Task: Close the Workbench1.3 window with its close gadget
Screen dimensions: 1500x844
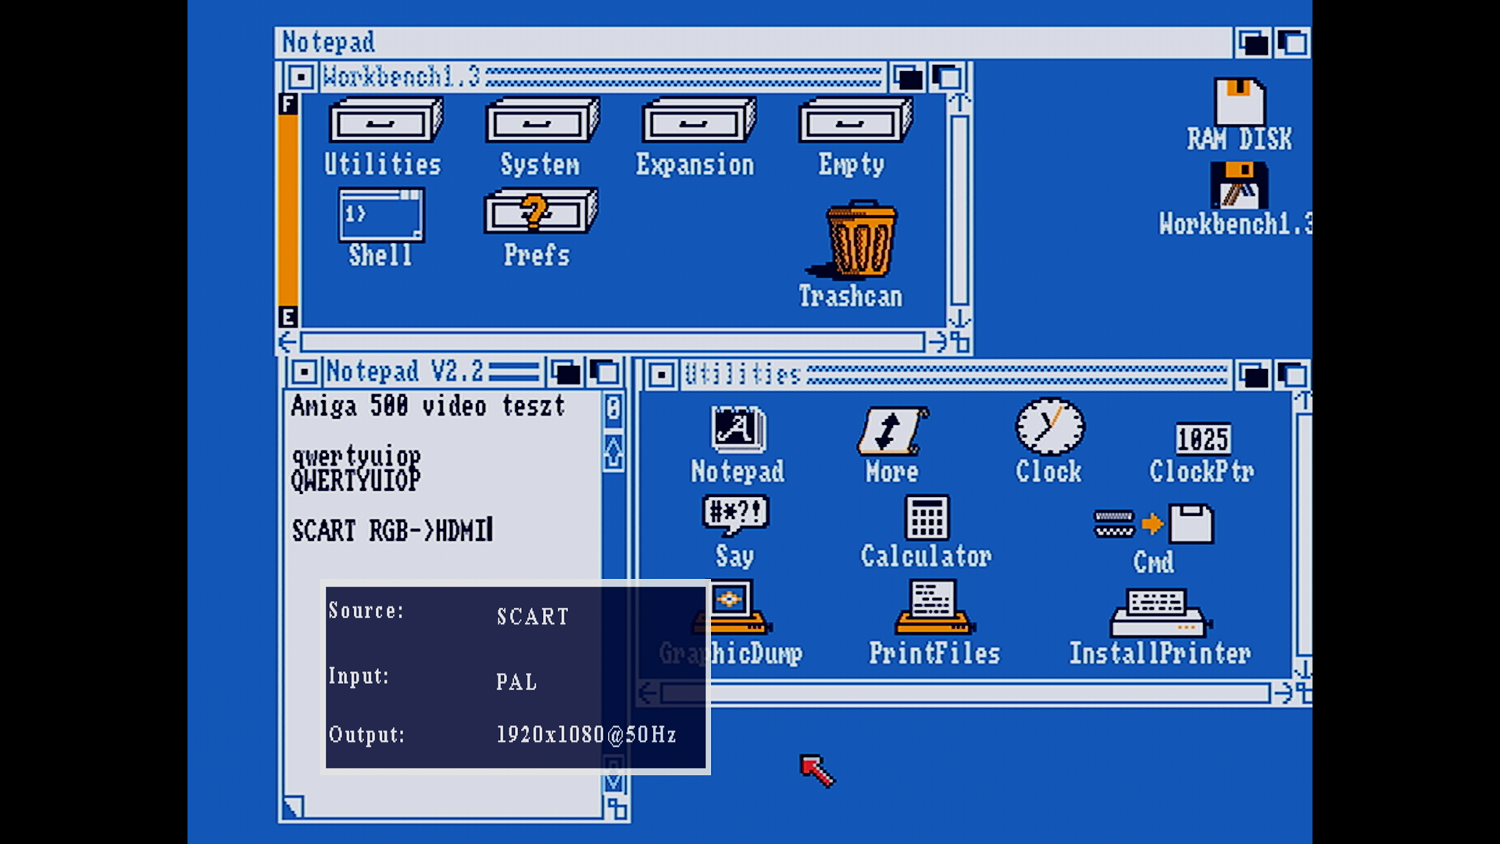Action: tap(300, 77)
